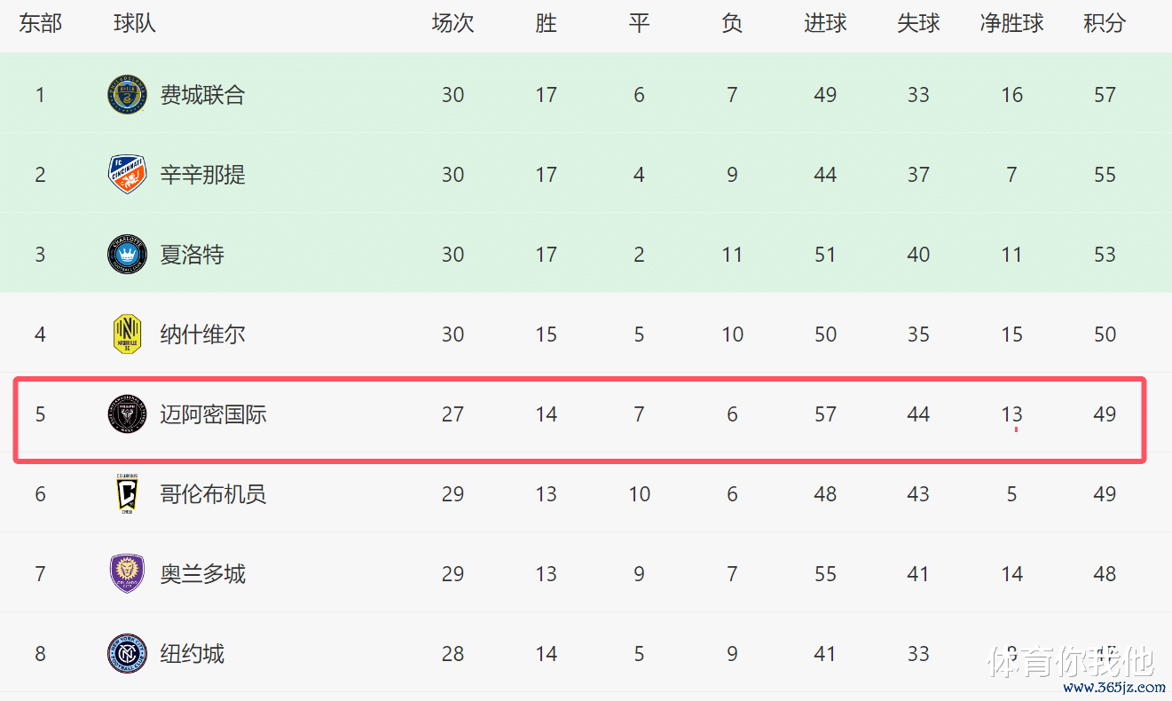Click the Inter Miami team logo

click(x=127, y=414)
